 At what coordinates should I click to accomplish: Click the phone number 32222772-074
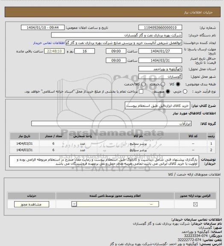click(189, 240)
